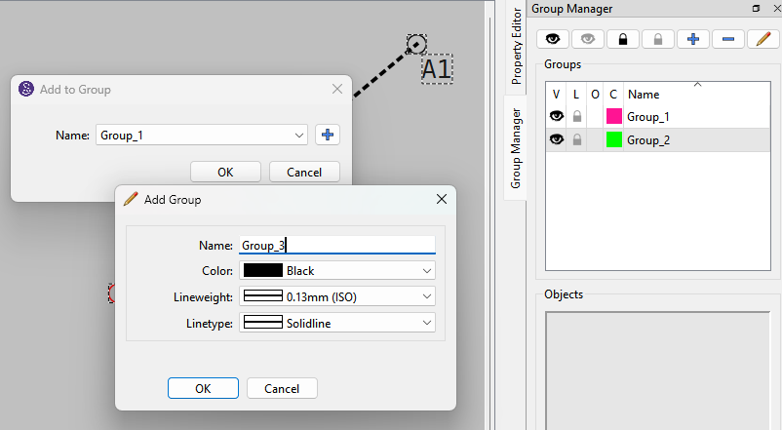782x430 pixels.
Task: Open the Lineweight dropdown showing 0.13mm (ISO)
Action: (337, 296)
